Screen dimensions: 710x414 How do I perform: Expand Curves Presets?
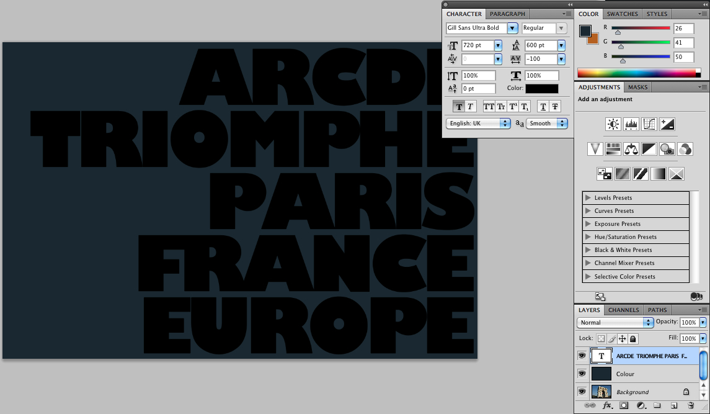pos(588,211)
